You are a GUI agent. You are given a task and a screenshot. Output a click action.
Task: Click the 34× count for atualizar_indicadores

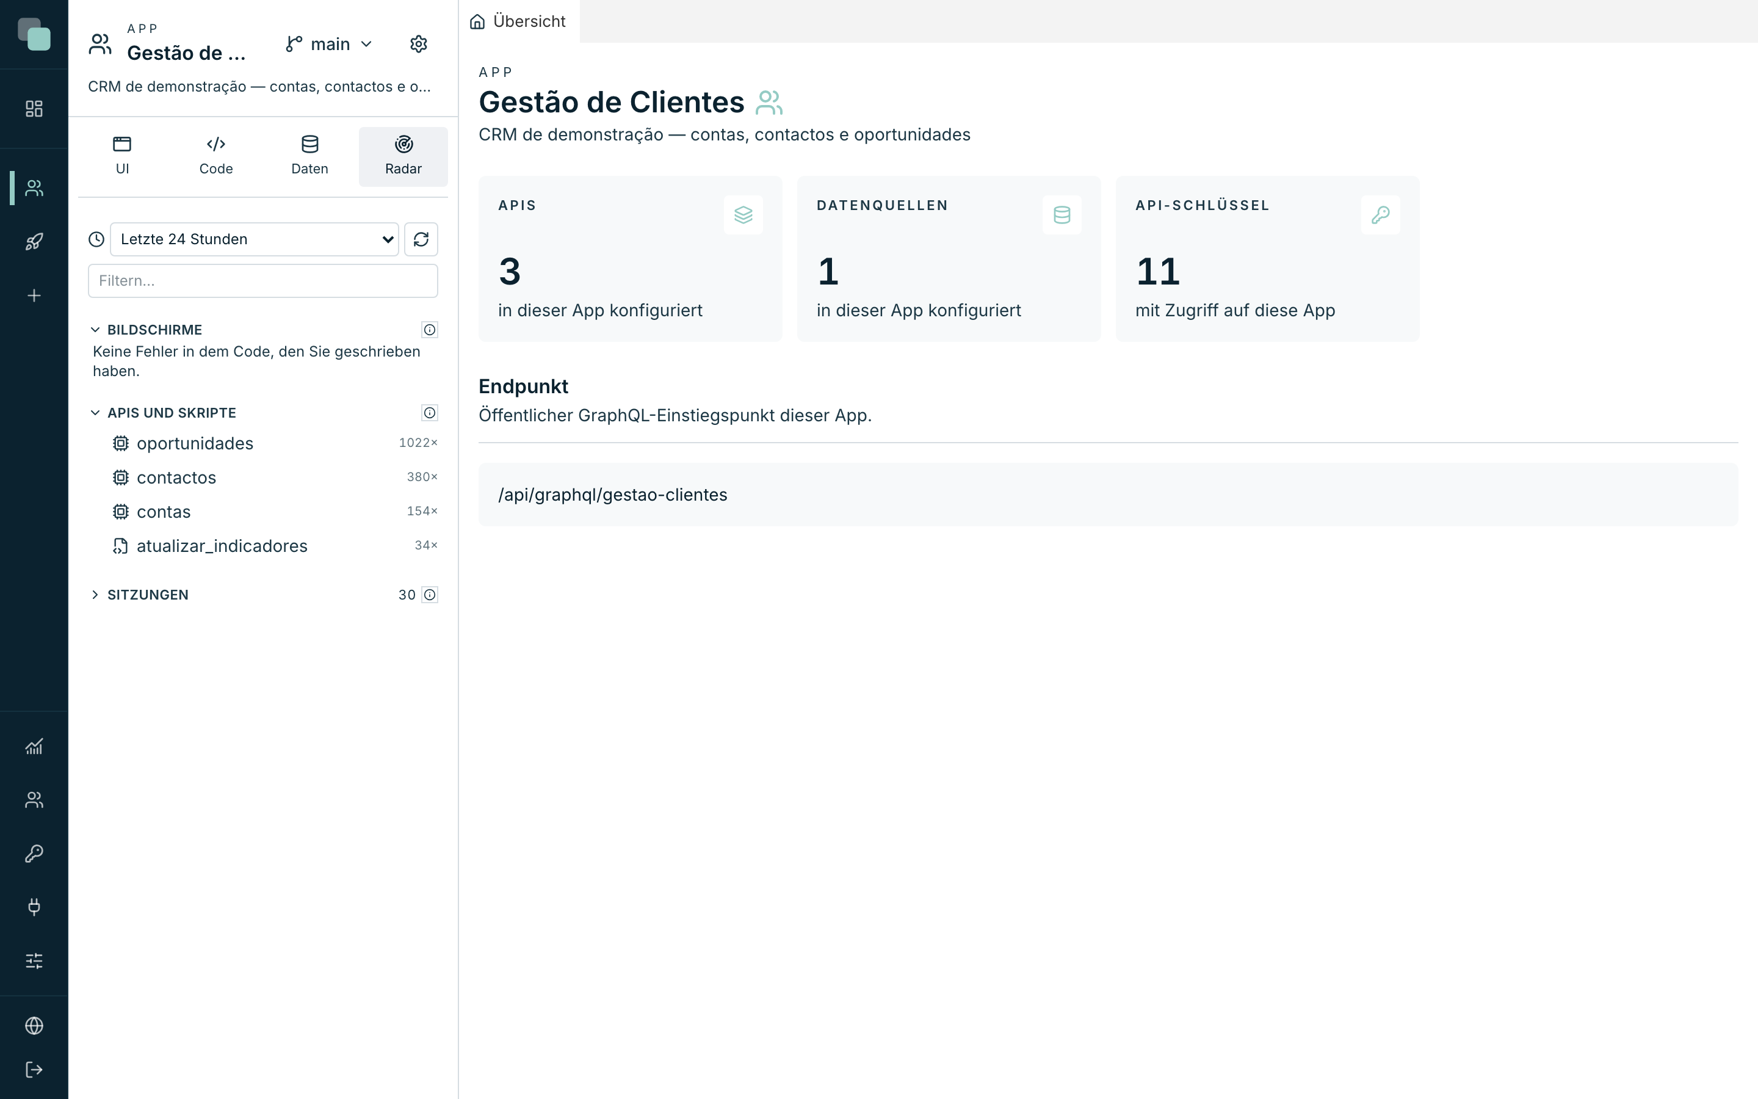coord(427,545)
